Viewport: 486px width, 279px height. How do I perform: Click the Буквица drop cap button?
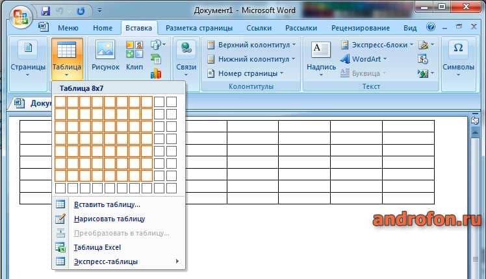363,73
